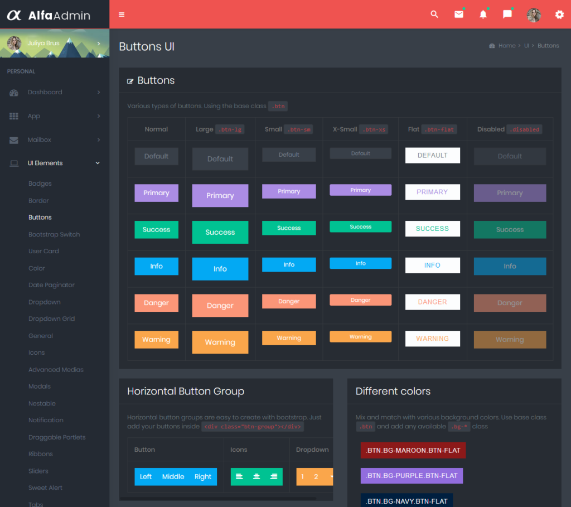Open the Date Paginator sidebar item
This screenshot has height=507, width=571.
tap(52, 285)
